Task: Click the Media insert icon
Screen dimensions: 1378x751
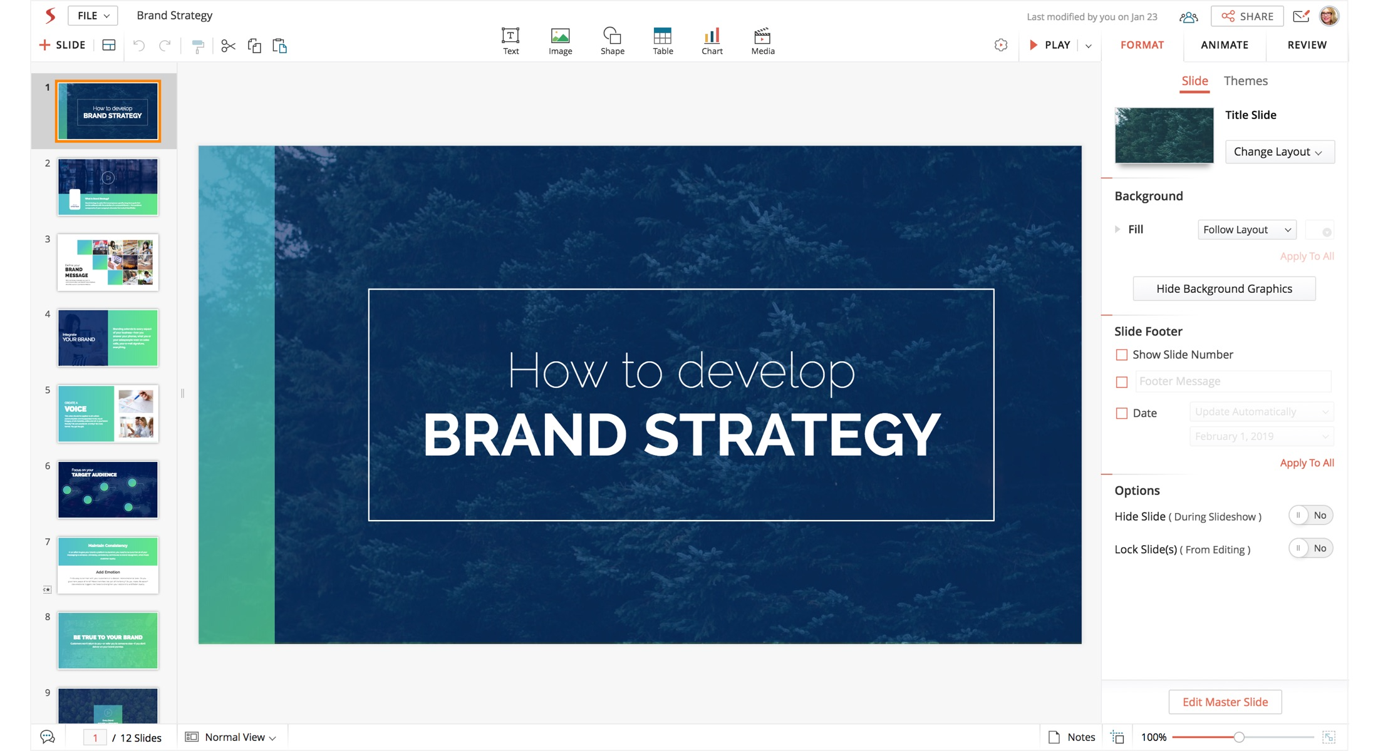Action: point(762,41)
